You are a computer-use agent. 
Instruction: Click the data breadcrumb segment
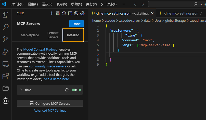(x=147, y=20)
